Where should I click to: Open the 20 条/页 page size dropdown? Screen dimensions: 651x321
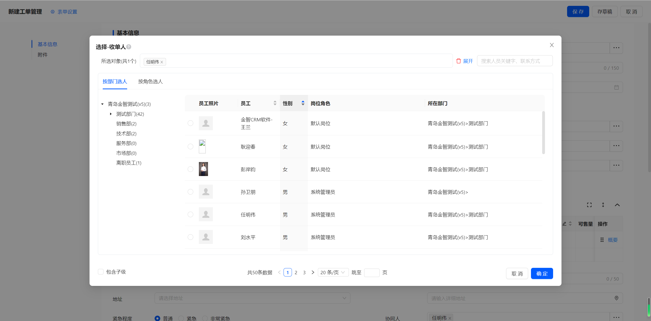[333, 272]
